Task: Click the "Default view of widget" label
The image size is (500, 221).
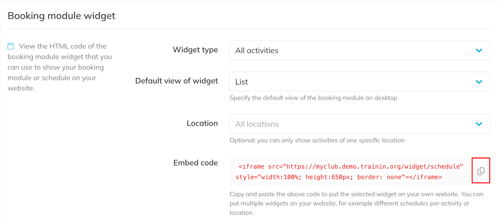Action: click(177, 81)
